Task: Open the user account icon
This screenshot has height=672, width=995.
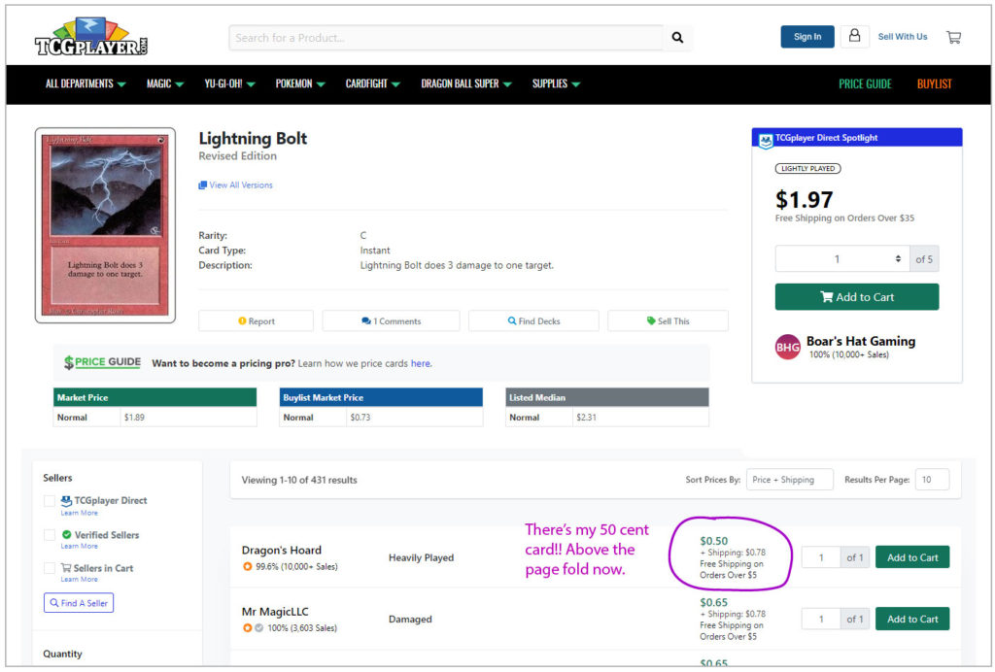Action: pos(854,36)
